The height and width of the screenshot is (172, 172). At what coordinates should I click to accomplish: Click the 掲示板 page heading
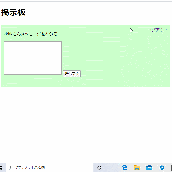coord(13,12)
